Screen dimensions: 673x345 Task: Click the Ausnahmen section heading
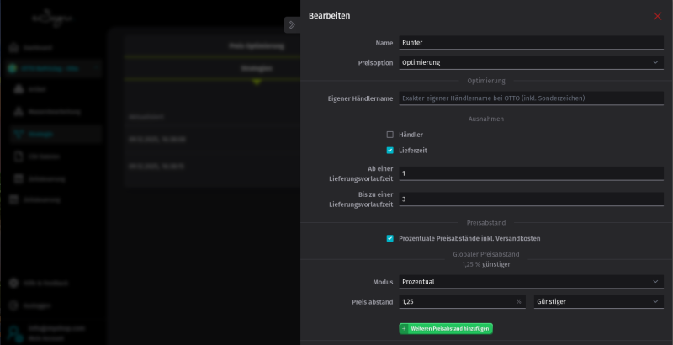pos(486,119)
